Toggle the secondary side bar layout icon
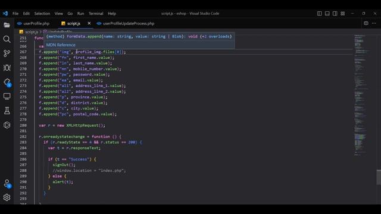Image resolution: width=381 pixels, height=214 pixels. pyautogui.click(x=335, y=14)
